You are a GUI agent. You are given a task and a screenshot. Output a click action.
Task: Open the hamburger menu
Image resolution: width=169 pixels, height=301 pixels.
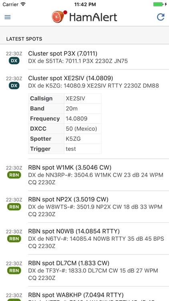[x=8, y=17]
